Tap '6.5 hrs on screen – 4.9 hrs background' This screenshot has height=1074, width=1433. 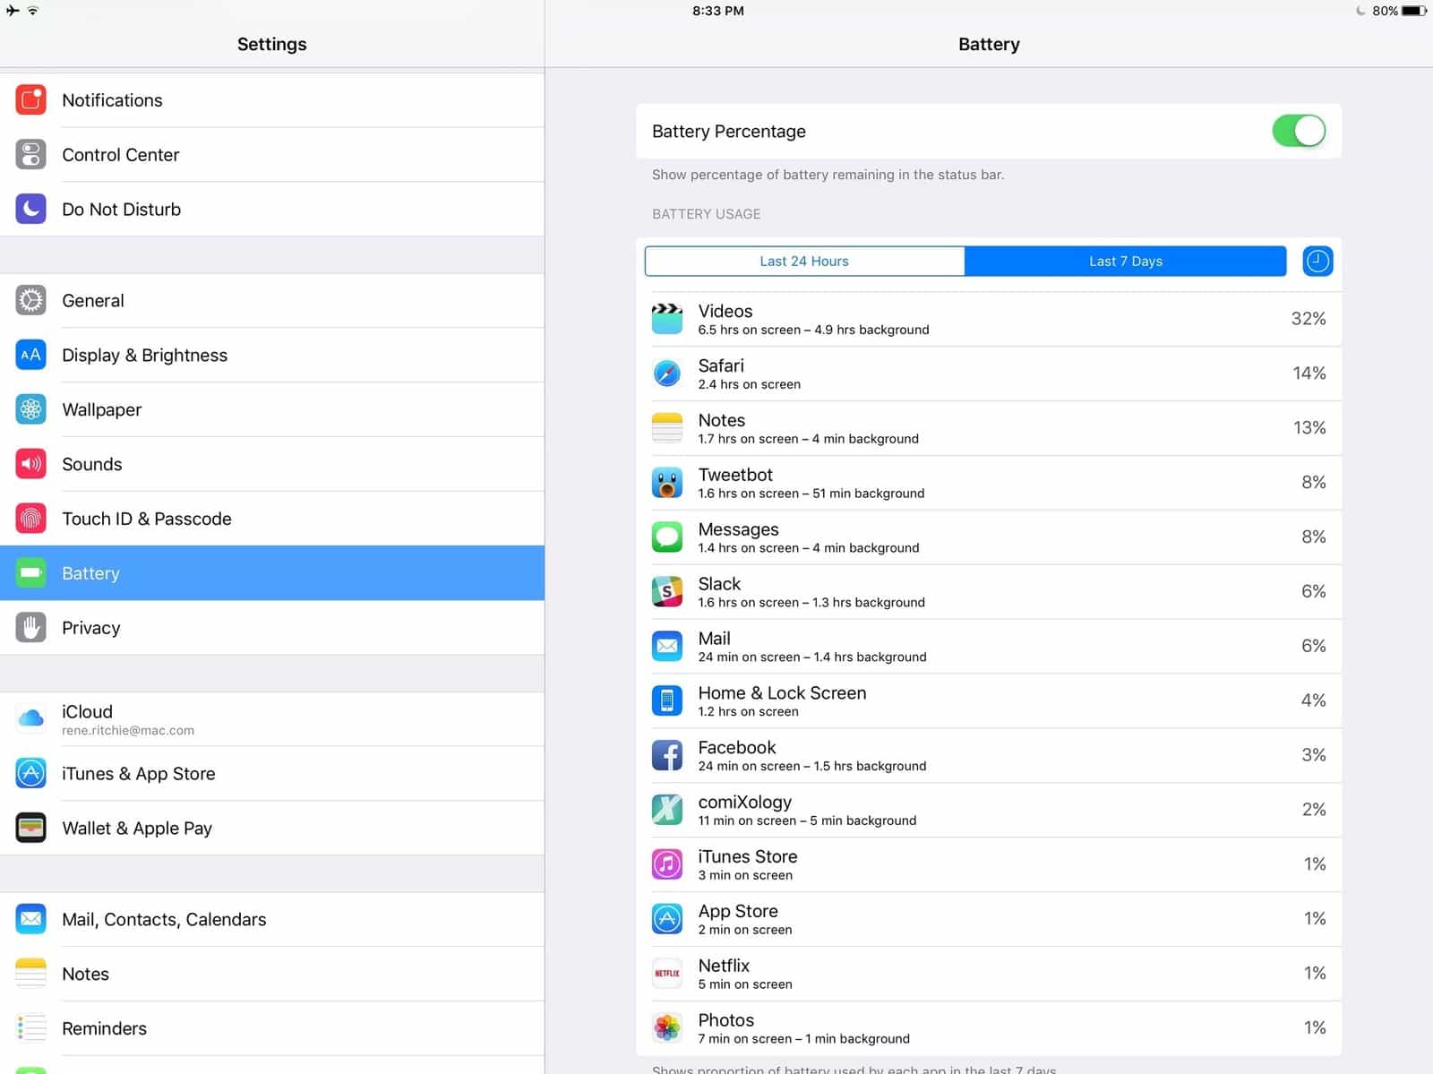click(813, 330)
